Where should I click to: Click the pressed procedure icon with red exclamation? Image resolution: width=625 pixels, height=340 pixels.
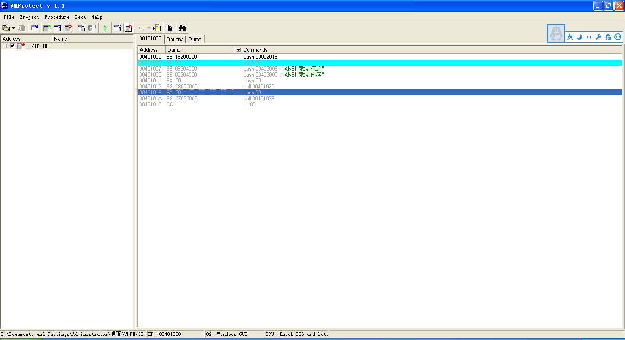pos(129,28)
